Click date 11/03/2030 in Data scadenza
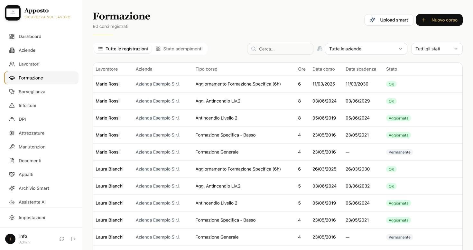The image size is (473, 250). [357, 84]
